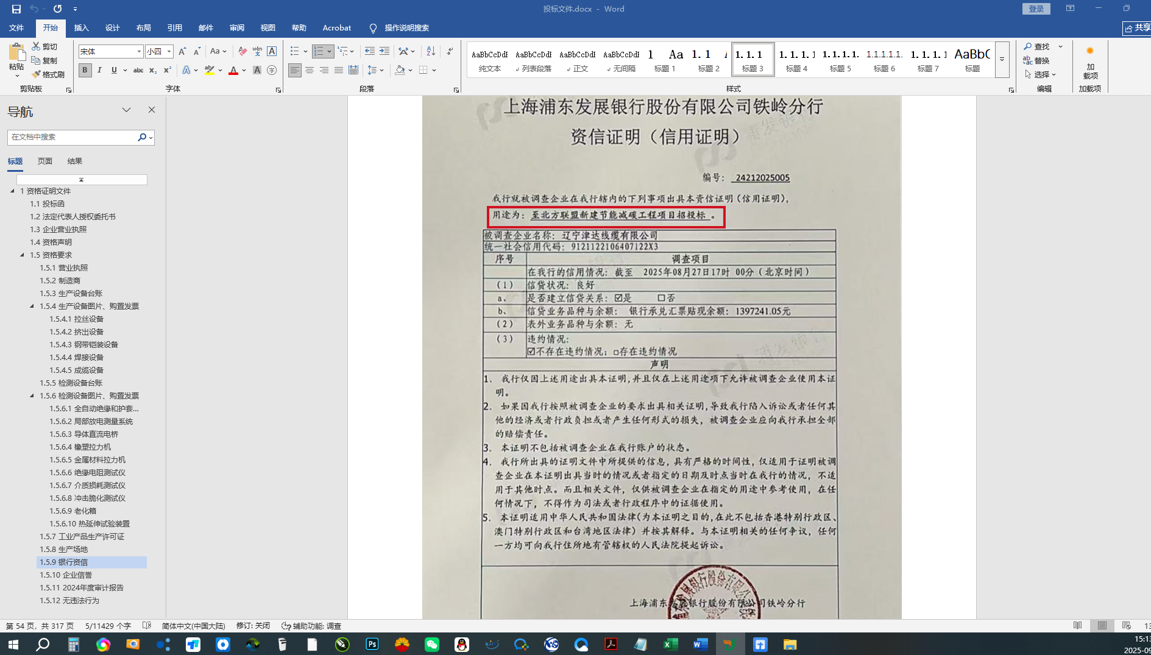This screenshot has height=655, width=1151.
Task: Open the Layout (布局) ribbon tab
Action: pos(143,28)
